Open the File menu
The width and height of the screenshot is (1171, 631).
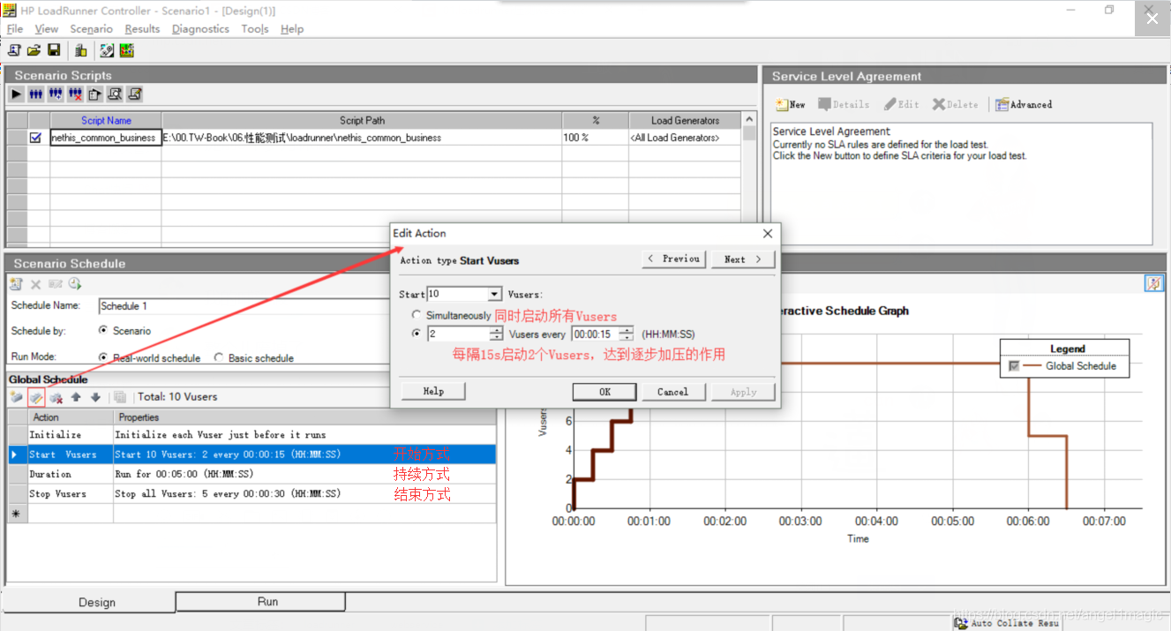pyautogui.click(x=15, y=29)
